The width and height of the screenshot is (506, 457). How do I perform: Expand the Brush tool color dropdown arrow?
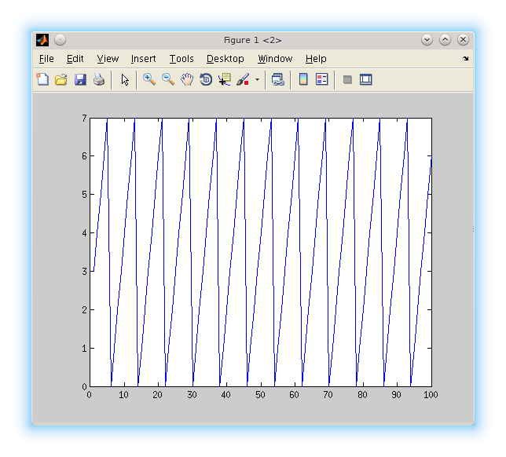tap(257, 80)
